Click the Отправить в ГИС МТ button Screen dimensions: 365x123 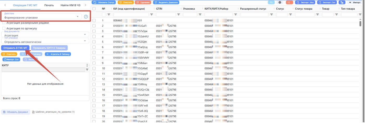click(15, 48)
